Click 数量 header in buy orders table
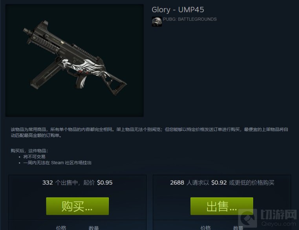The width and height of the screenshot is (299, 230). click(x=238, y=228)
